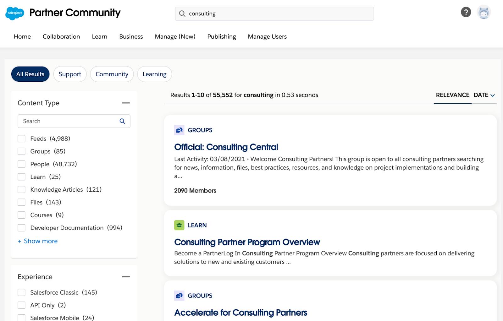Sort results by RELEVANCE
The width and height of the screenshot is (503, 321).
pyautogui.click(x=452, y=95)
